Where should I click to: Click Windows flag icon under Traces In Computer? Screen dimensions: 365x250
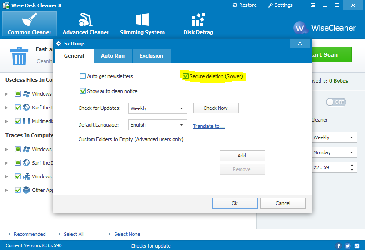pos(26,149)
